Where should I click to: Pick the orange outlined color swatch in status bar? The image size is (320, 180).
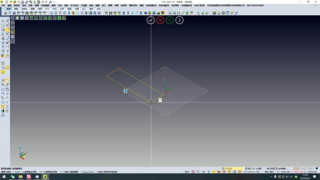tap(296, 169)
